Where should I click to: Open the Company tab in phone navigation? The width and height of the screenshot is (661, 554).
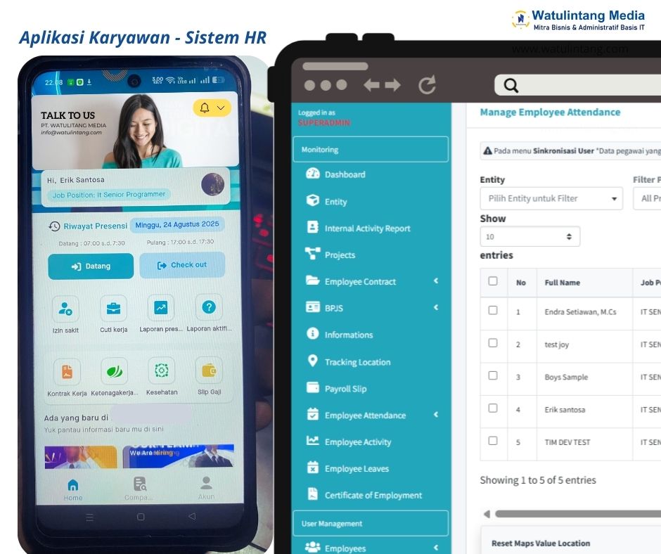point(139,489)
